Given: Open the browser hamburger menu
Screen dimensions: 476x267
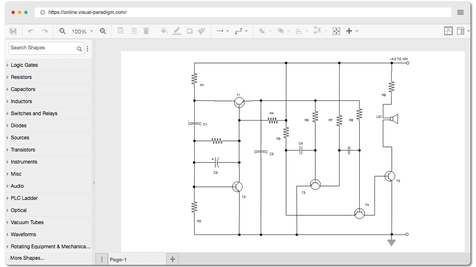Looking at the screenshot, I should click(x=460, y=12).
